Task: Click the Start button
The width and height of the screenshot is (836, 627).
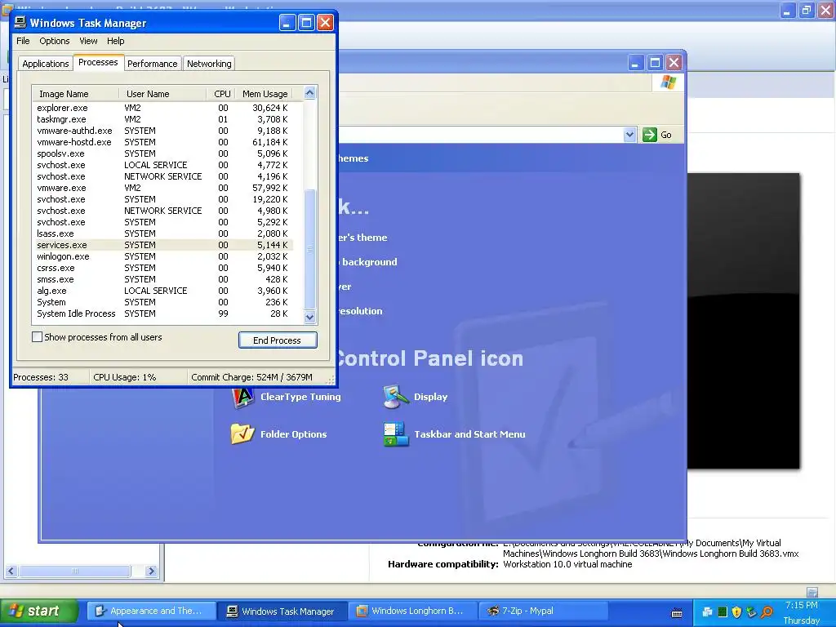Action: pyautogui.click(x=39, y=611)
